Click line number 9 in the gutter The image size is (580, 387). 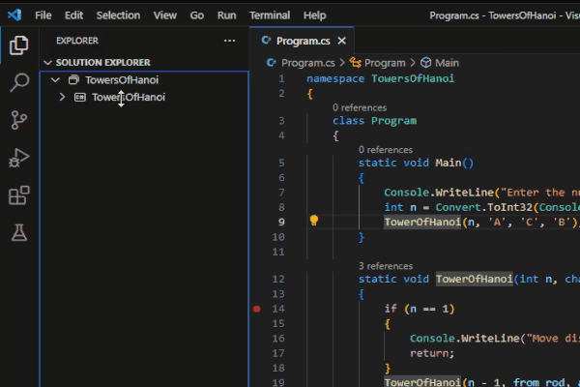coord(280,222)
